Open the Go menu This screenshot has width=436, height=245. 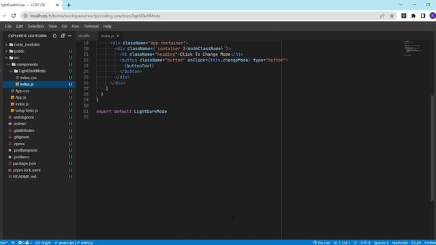click(65, 26)
